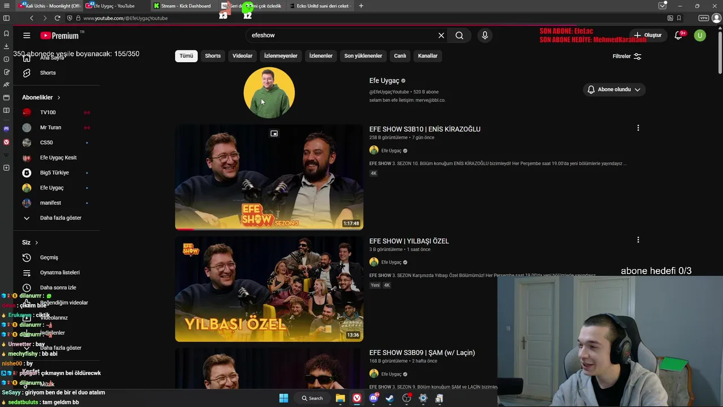The image size is (723, 407).
Task: Focus the browser address bar URL
Action: [x=125, y=18]
